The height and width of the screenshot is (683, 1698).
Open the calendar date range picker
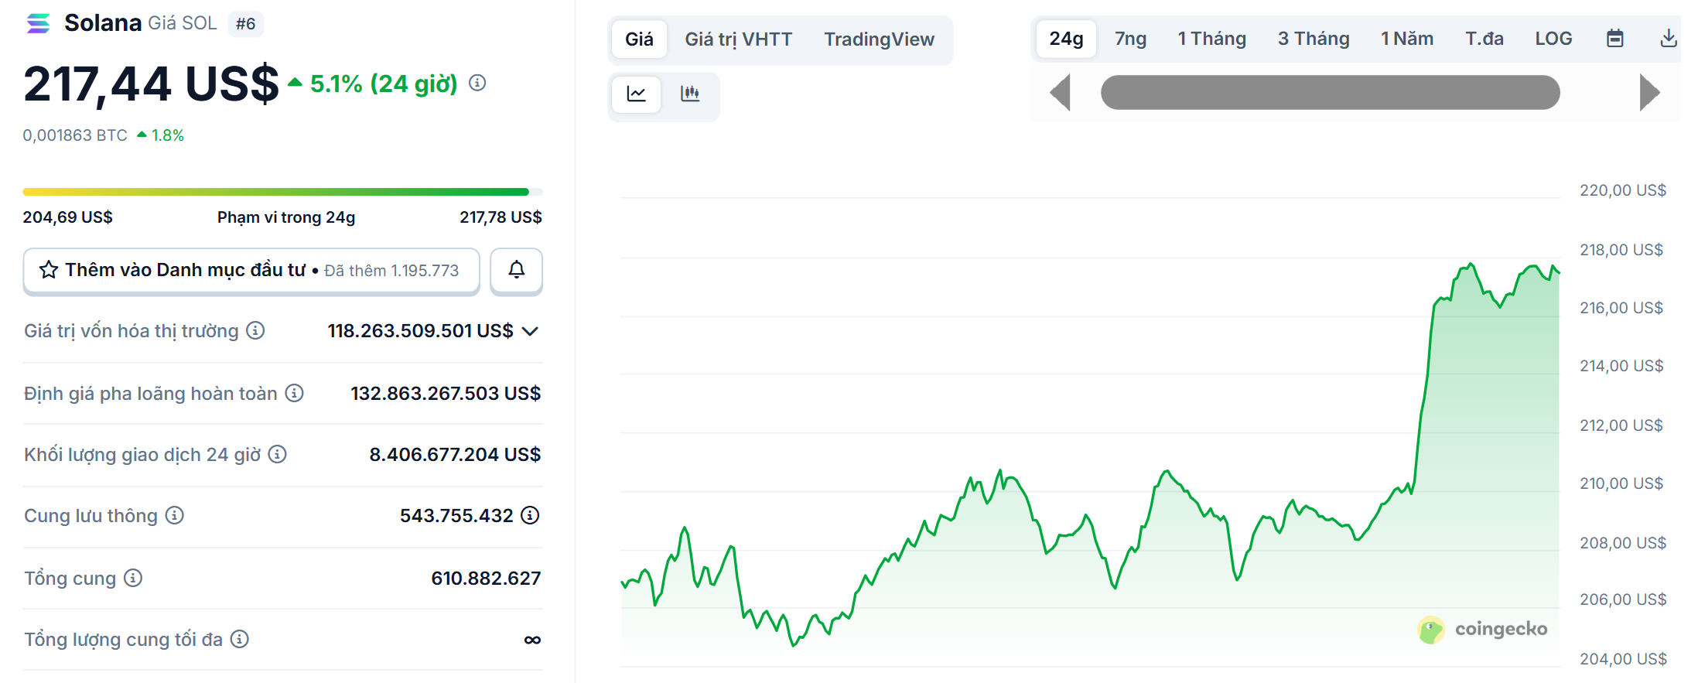(1614, 39)
